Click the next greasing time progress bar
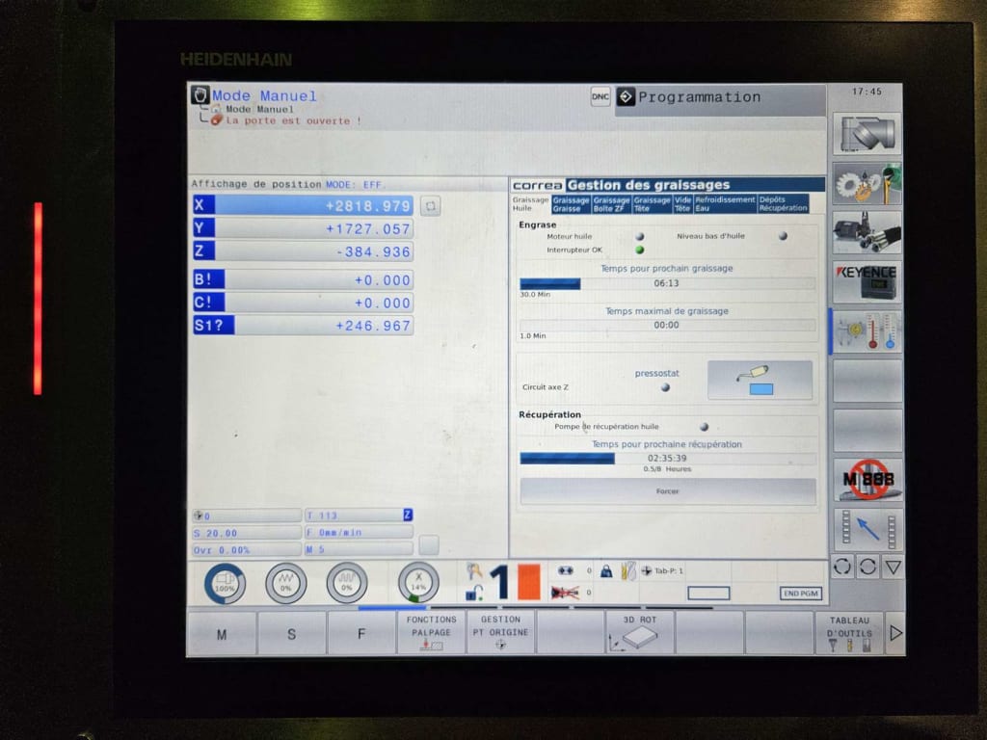 pos(667,284)
